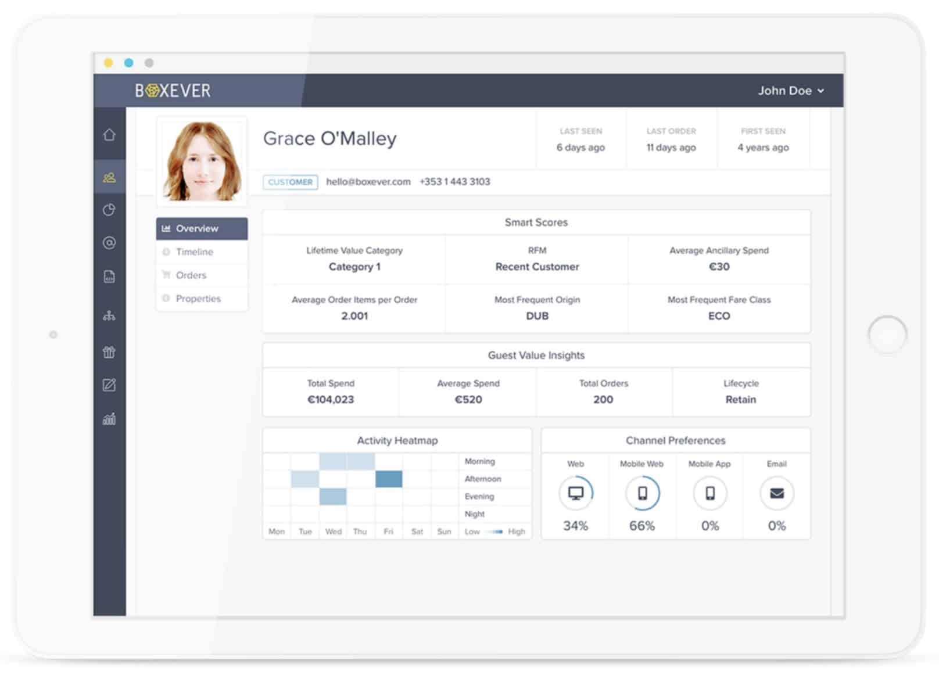
Task: Click the 'Recent Customer' RFM value
Action: click(x=537, y=267)
